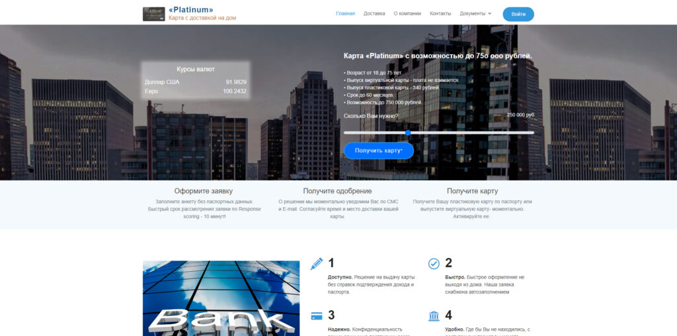The width and height of the screenshot is (677, 336).
Task: Click the Курсы валют widget heading
Action: click(196, 69)
